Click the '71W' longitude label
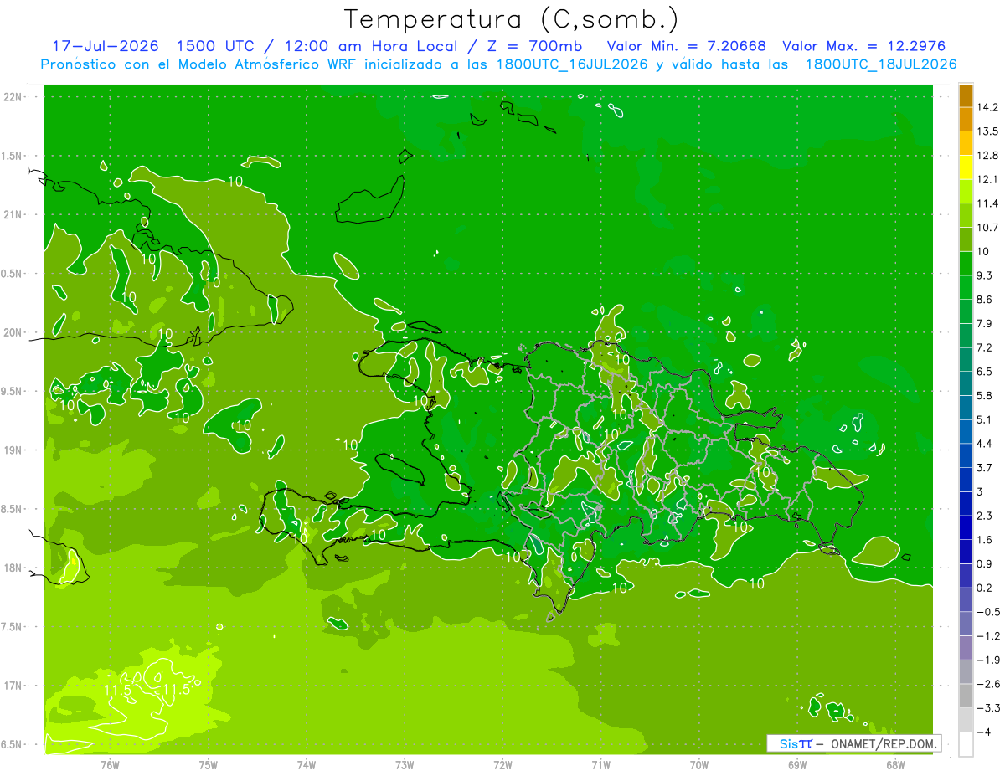The image size is (1005, 776). tap(600, 765)
